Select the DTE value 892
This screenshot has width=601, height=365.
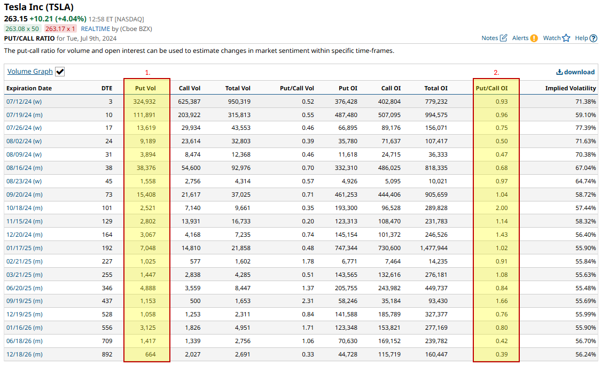point(107,354)
